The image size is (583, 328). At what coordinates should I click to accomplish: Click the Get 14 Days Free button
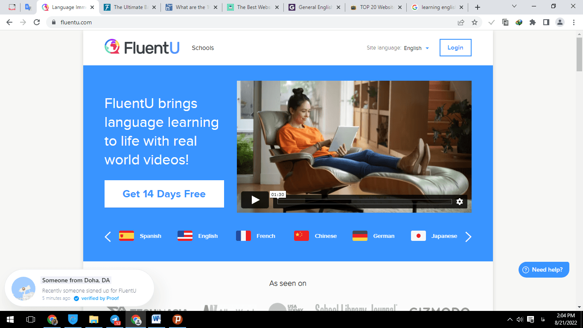[x=164, y=194]
